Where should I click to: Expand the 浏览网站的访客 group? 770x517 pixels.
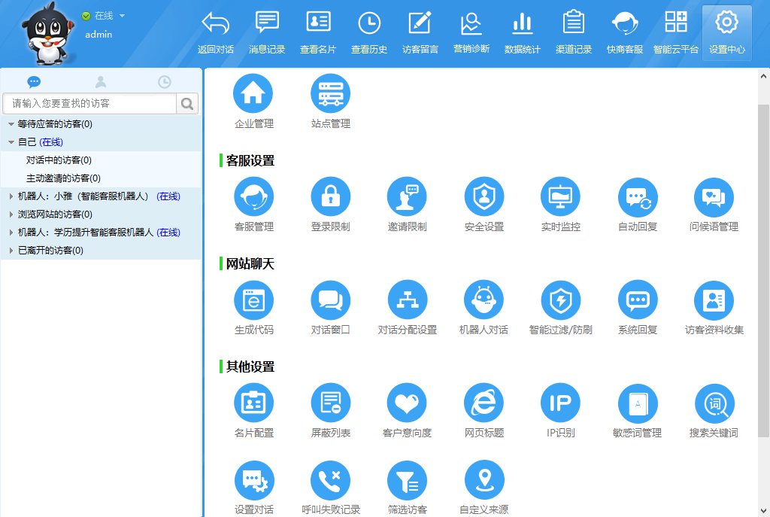click(11, 214)
